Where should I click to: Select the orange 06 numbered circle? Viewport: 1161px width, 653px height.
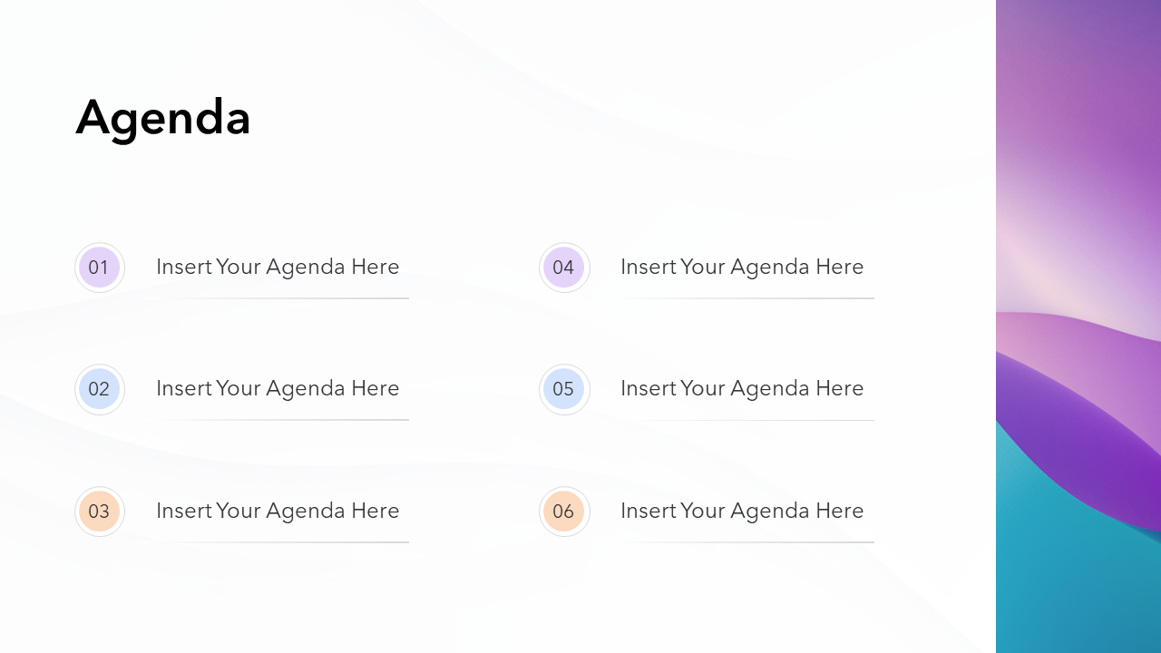coord(563,512)
